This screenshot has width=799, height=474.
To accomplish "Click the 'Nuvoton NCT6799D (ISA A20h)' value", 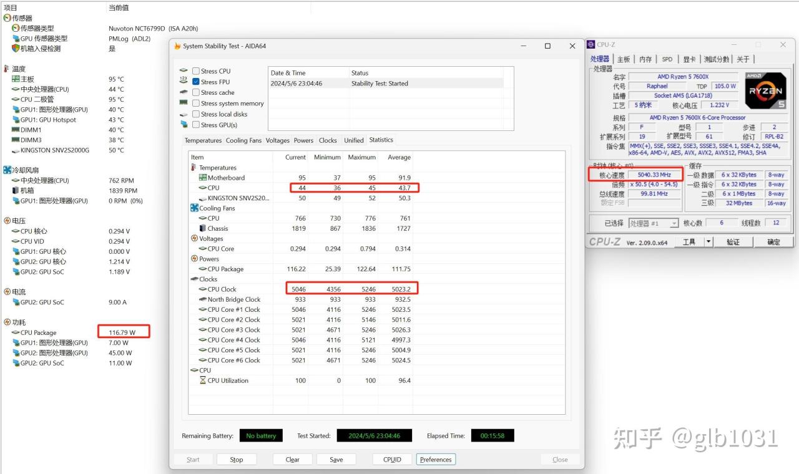I will click(154, 28).
